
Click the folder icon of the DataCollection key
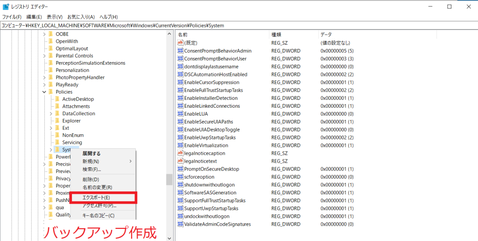[x=57, y=113]
